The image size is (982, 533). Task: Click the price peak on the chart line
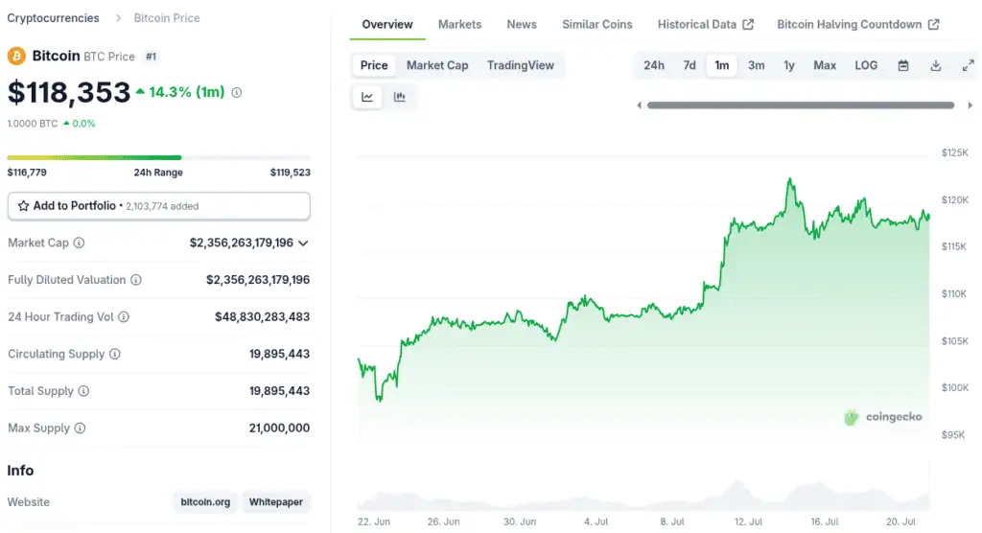coord(790,180)
